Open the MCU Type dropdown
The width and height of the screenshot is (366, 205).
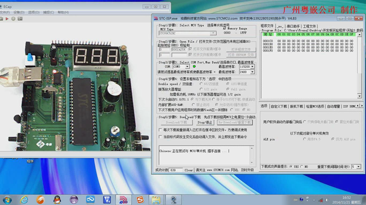click(x=213, y=33)
